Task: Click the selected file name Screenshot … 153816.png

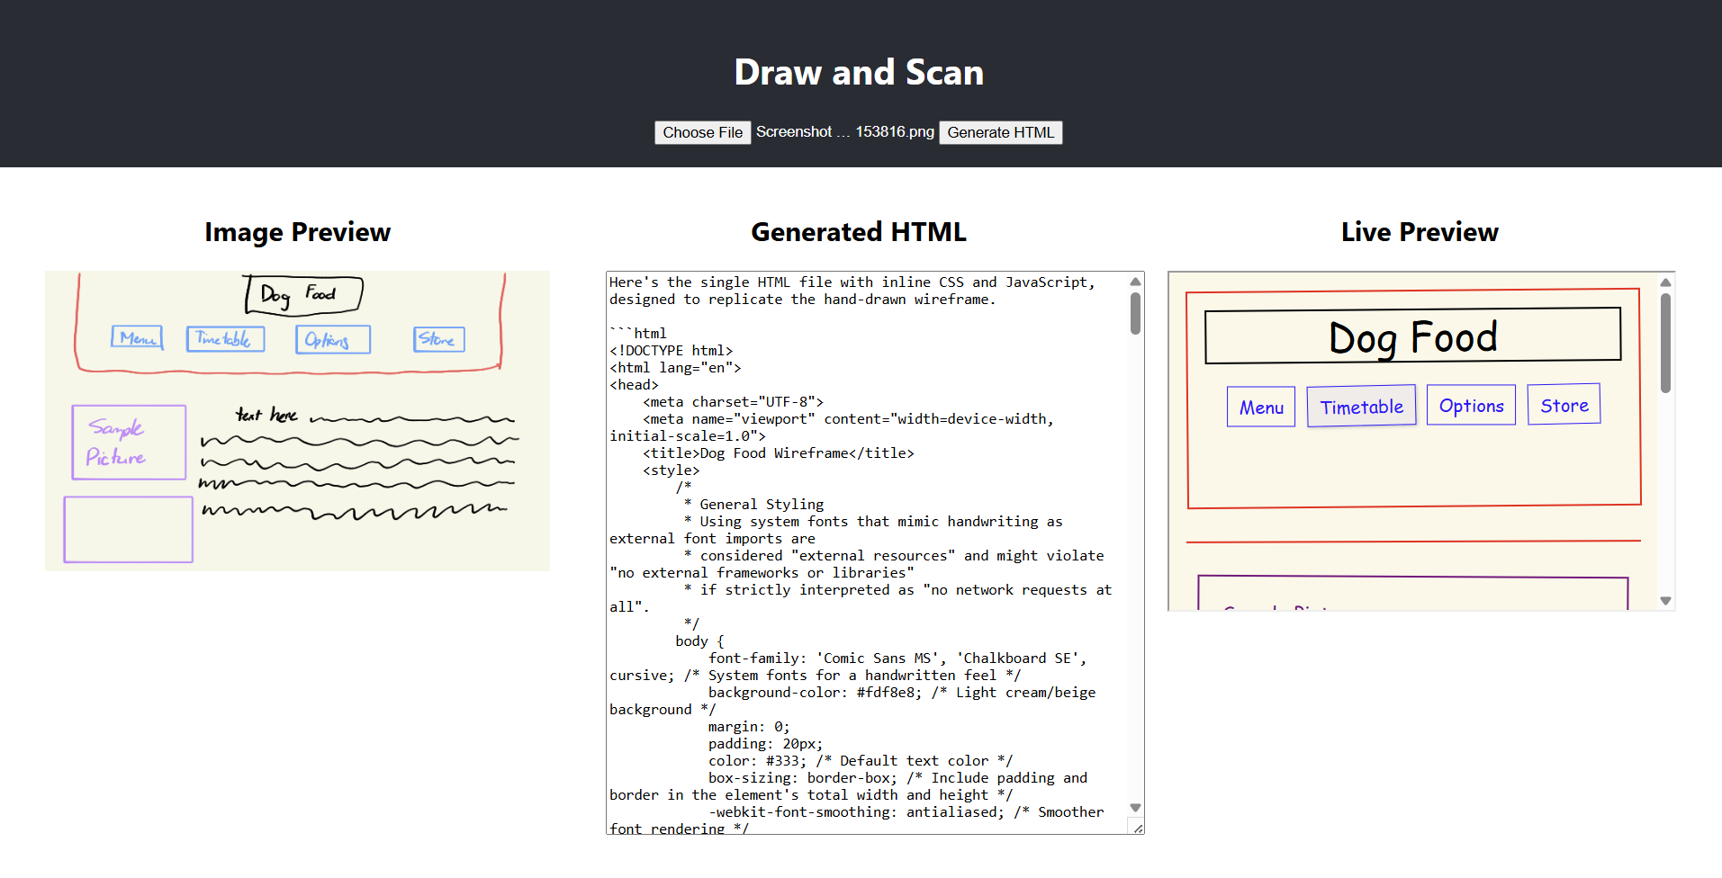Action: click(845, 132)
